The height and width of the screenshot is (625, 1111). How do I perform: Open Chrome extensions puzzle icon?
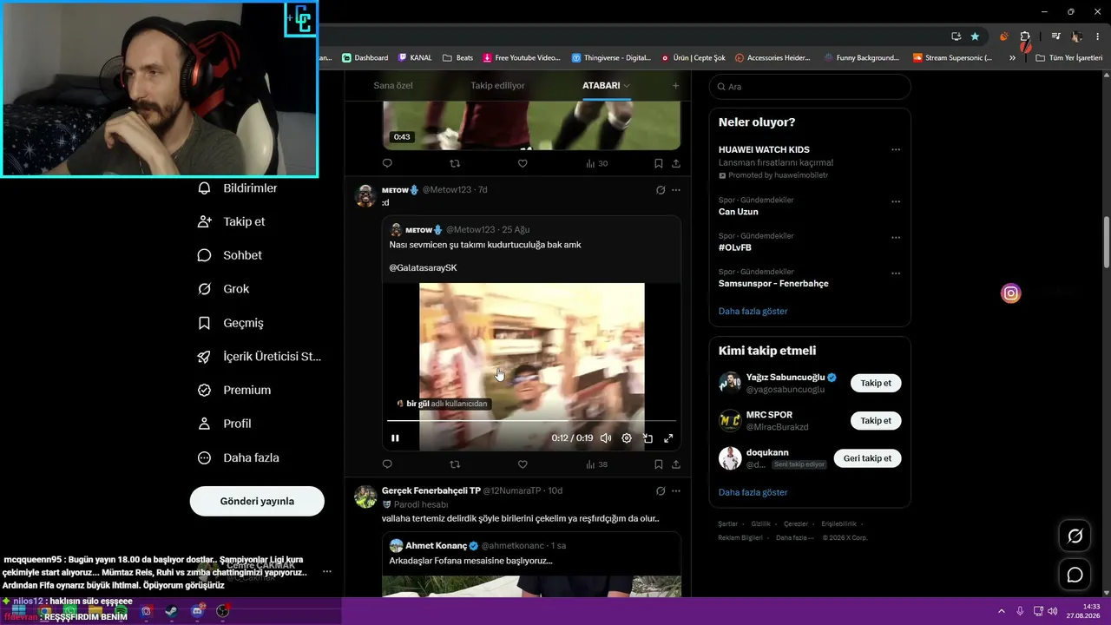(x=1025, y=36)
